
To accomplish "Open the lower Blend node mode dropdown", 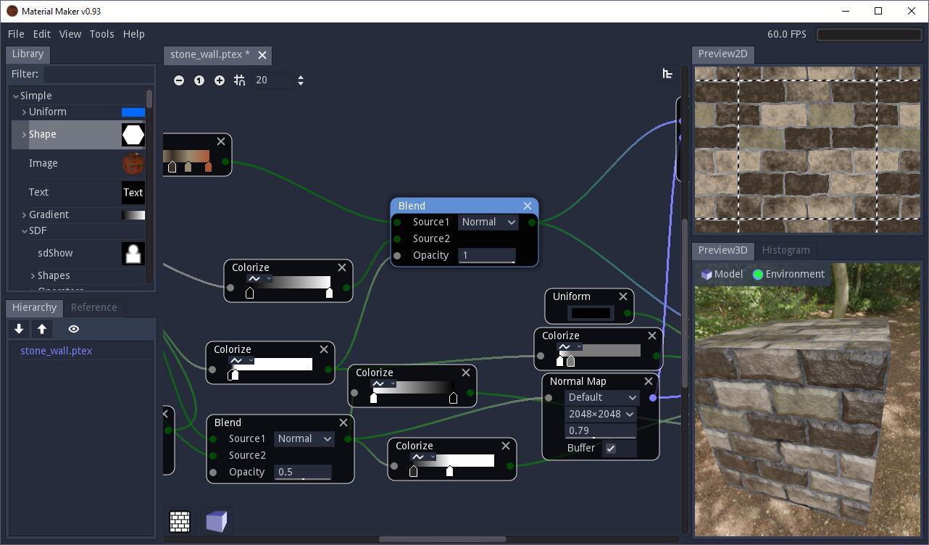I will (x=304, y=439).
